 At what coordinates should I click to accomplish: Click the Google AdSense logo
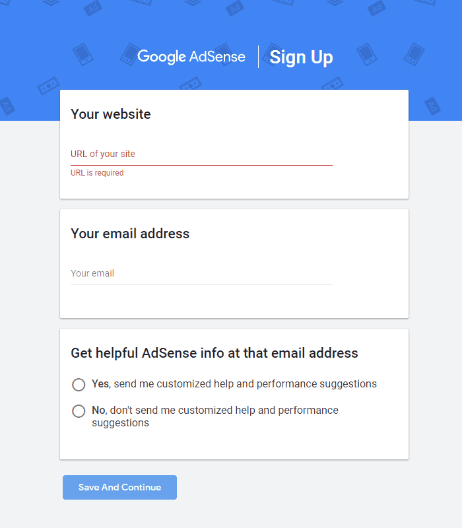(191, 56)
